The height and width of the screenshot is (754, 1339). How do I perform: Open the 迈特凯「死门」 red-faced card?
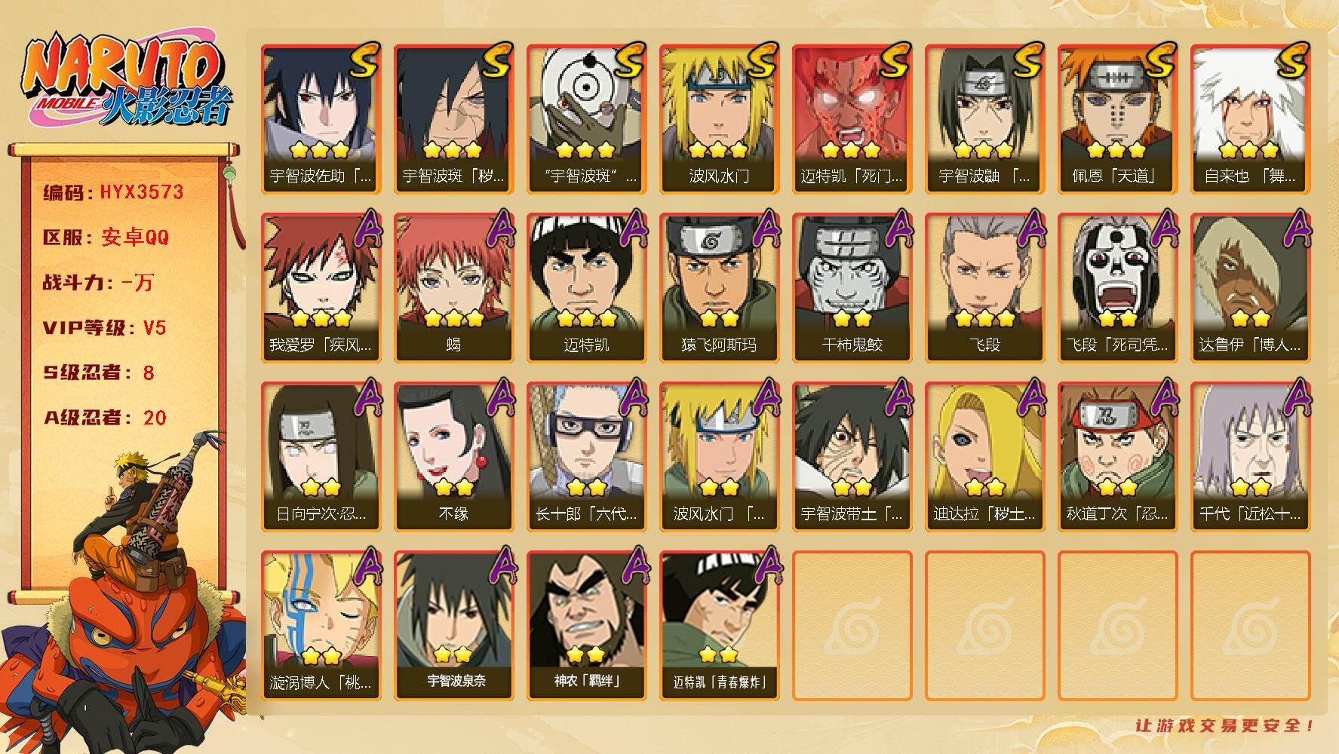pos(852,119)
